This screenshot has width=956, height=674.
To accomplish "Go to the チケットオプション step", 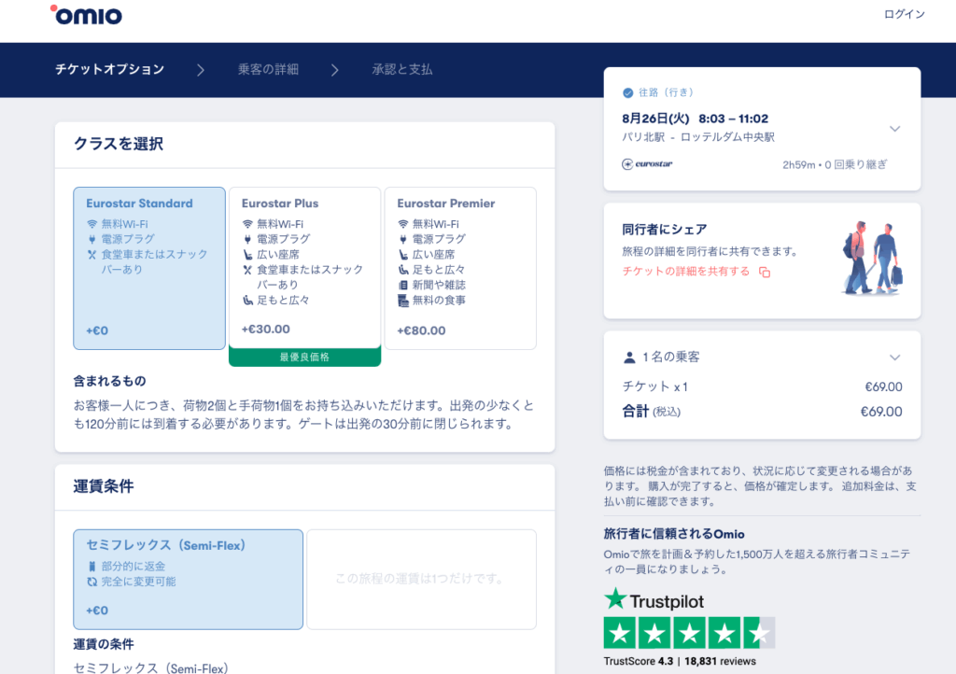I will [110, 69].
